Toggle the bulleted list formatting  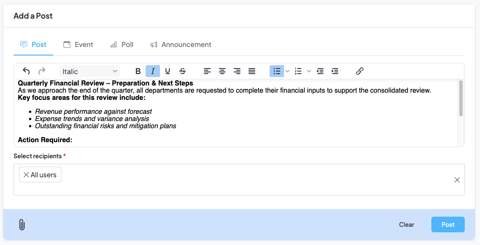[x=277, y=71]
